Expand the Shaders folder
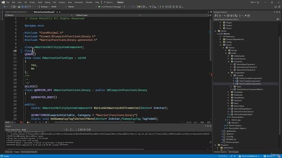This screenshot has width=282, height=158. point(220,25)
